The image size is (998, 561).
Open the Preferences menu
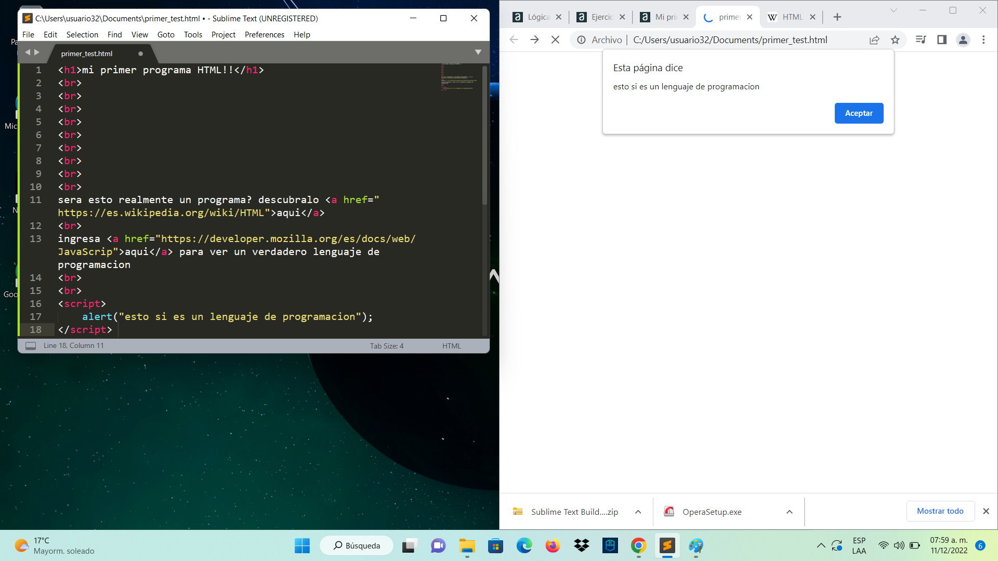click(x=265, y=35)
